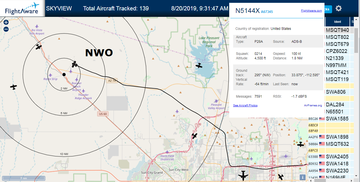Viewport: 360px width, 182px height.
Task: Click the Total Aircraft Tracked: 139 text
Action: click(x=116, y=8)
